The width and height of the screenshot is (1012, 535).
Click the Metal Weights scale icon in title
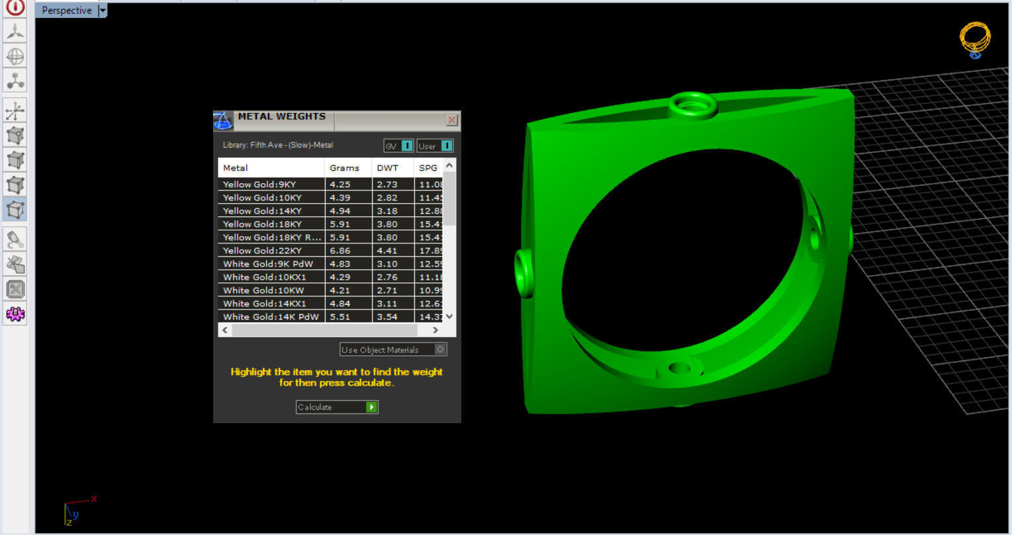click(223, 120)
